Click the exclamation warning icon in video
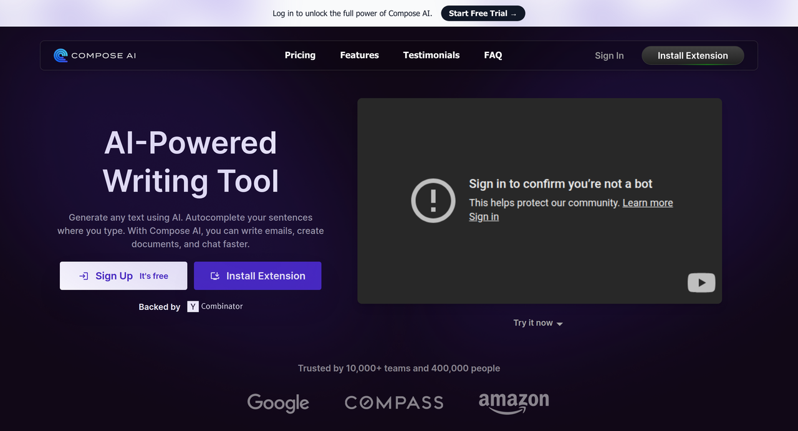The width and height of the screenshot is (798, 431). pyautogui.click(x=433, y=200)
